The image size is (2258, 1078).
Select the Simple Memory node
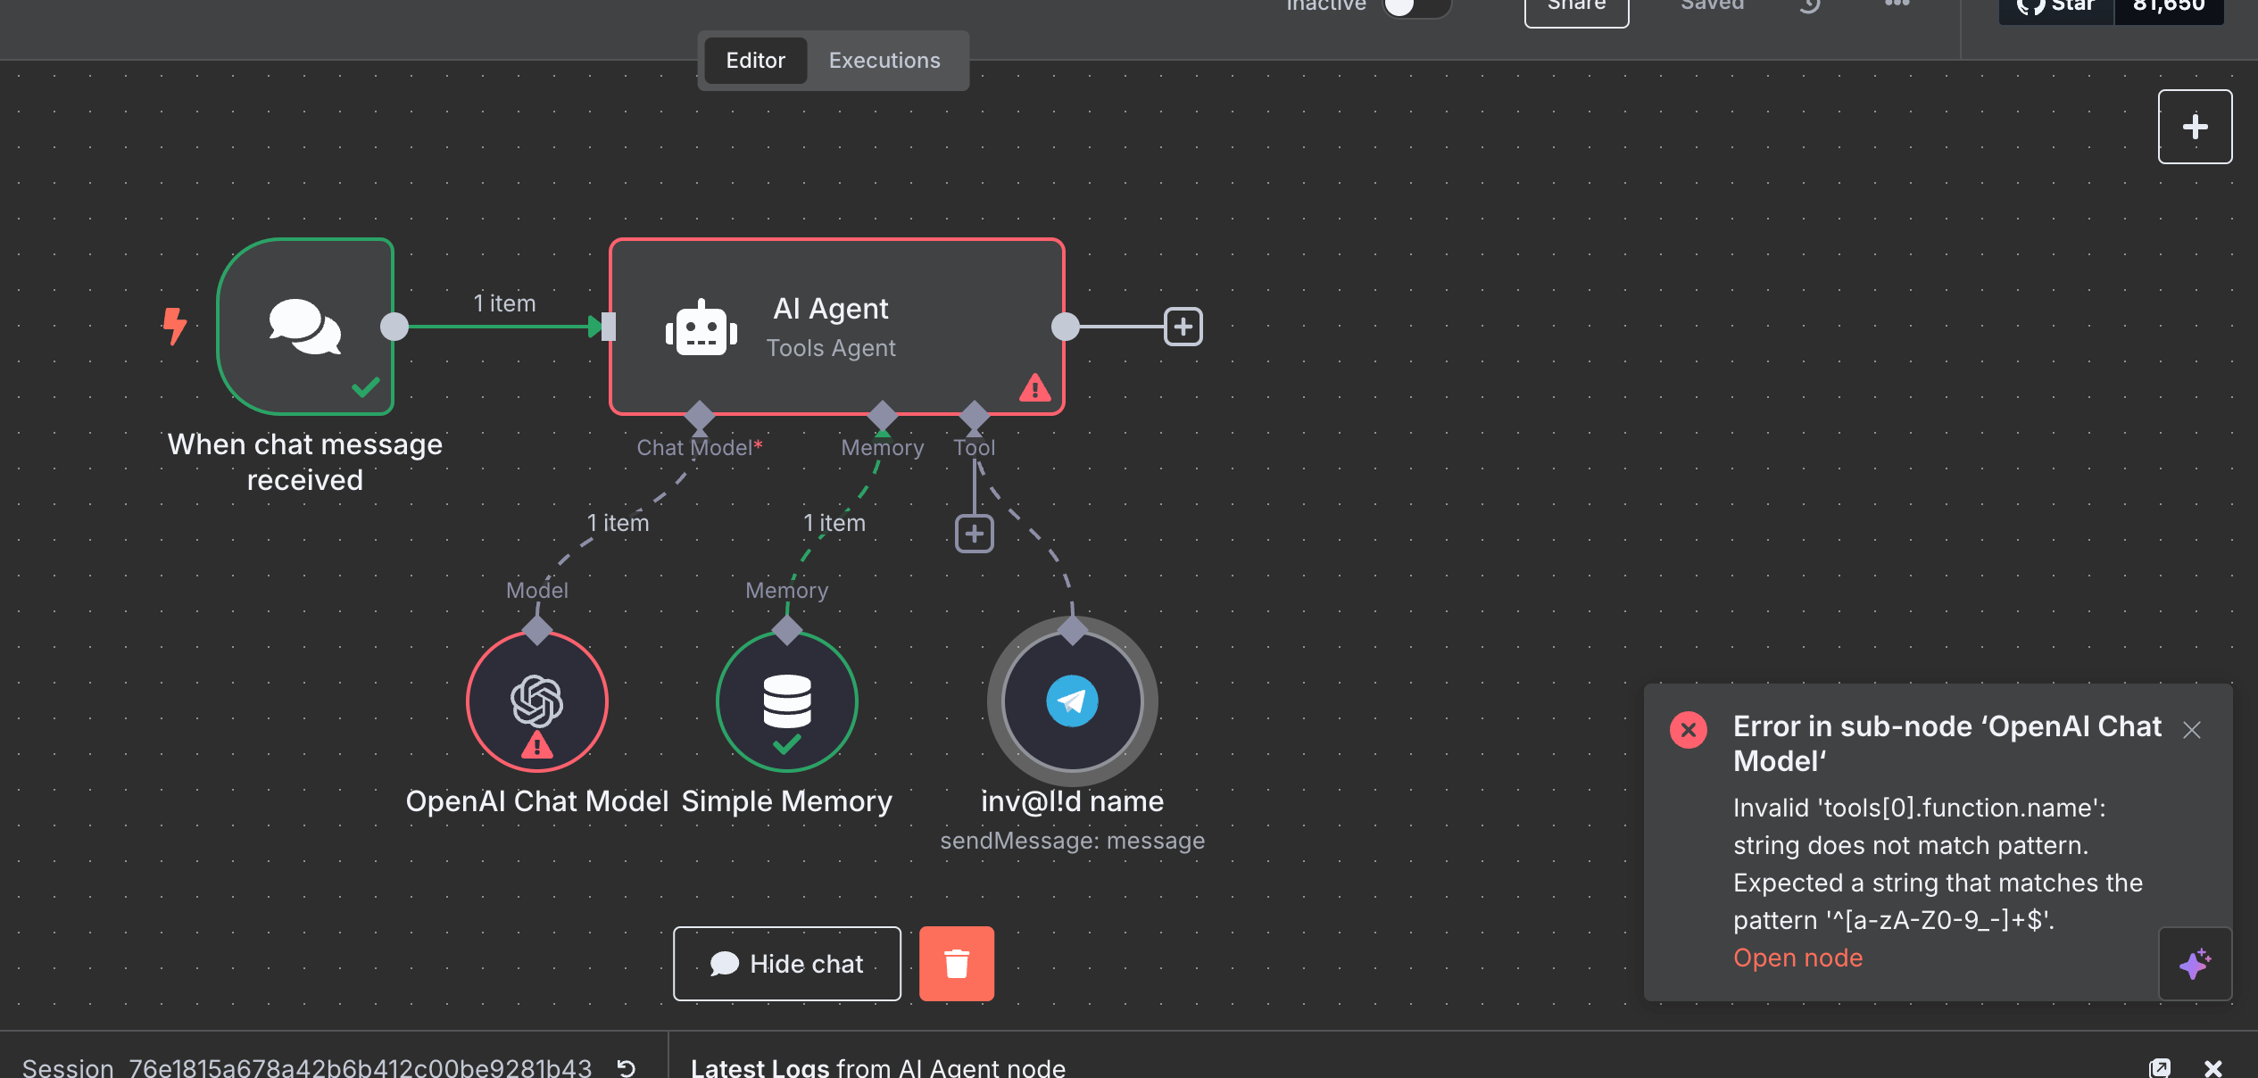tap(786, 701)
